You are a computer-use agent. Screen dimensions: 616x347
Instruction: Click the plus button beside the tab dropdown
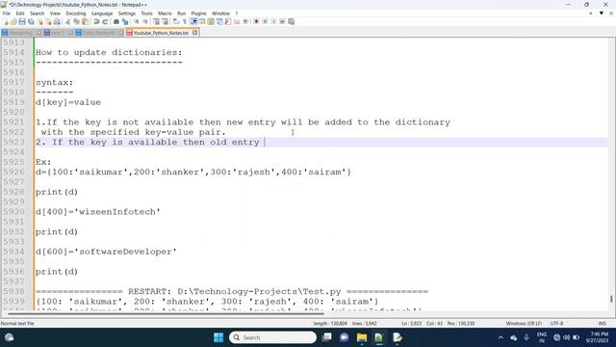point(591,13)
